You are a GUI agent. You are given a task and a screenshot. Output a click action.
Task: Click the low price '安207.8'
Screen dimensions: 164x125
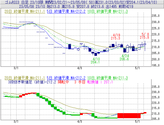pyautogui.click(x=83, y=7)
